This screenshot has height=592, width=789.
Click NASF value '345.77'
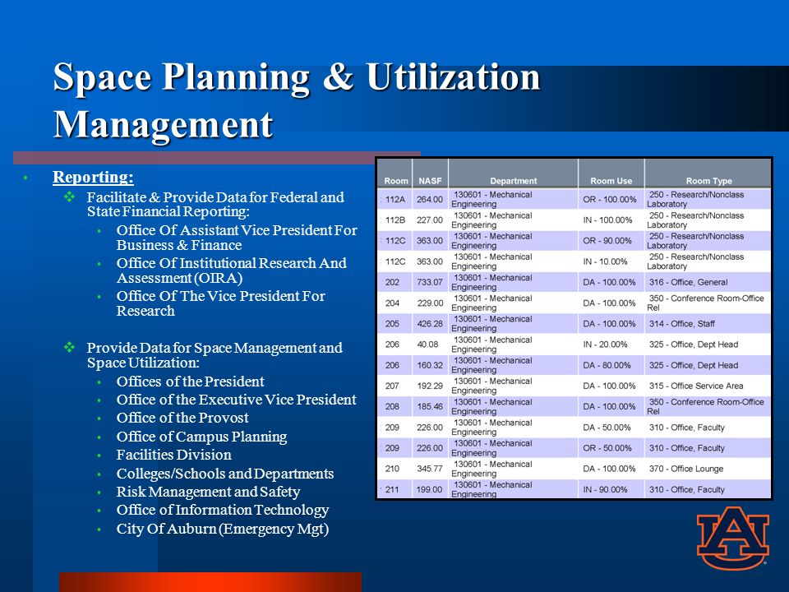click(430, 469)
